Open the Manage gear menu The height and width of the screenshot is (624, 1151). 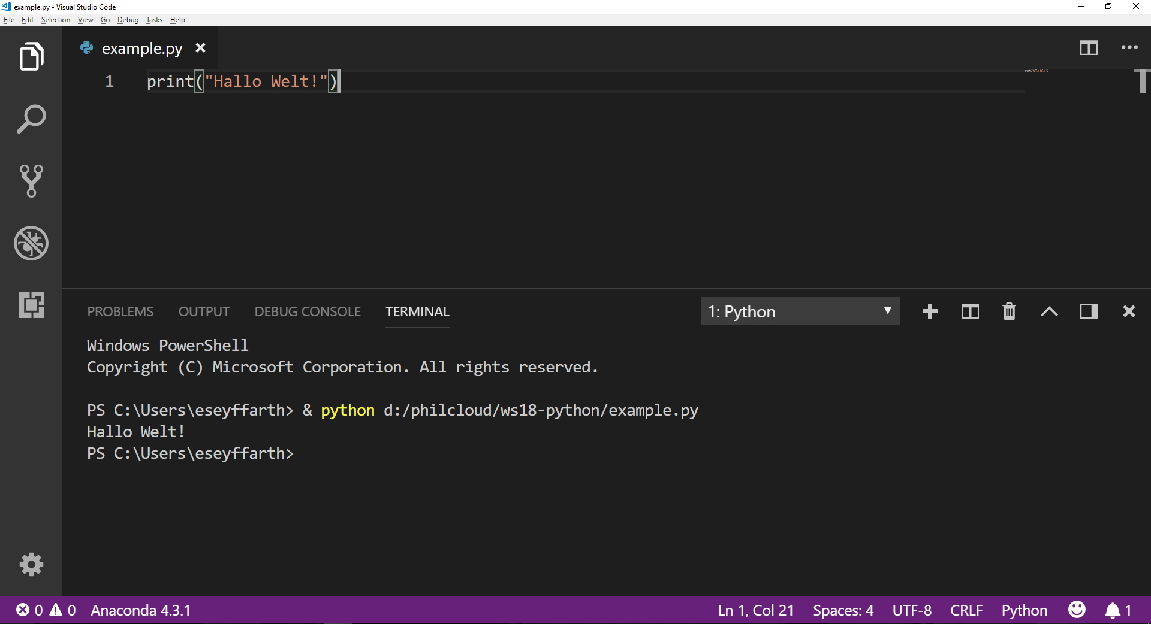(31, 564)
